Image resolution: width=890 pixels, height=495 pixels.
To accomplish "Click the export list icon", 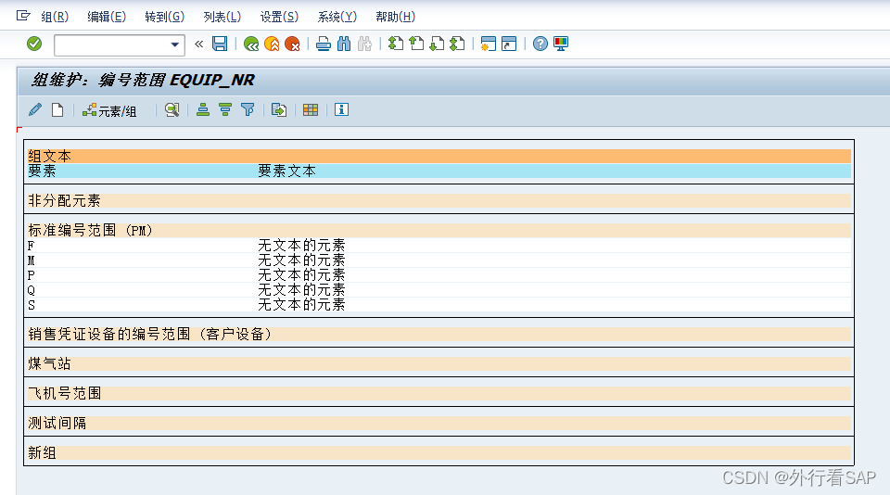I will click(279, 109).
